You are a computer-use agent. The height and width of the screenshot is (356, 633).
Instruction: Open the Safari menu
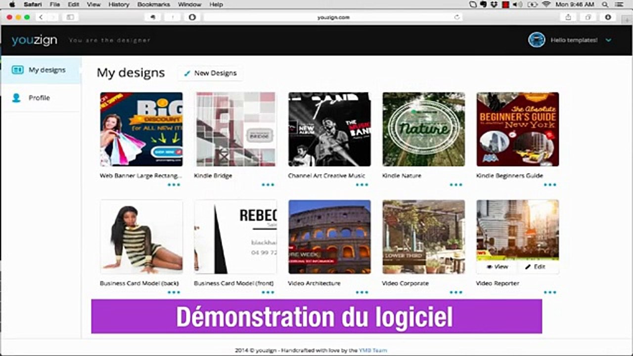tap(32, 4)
